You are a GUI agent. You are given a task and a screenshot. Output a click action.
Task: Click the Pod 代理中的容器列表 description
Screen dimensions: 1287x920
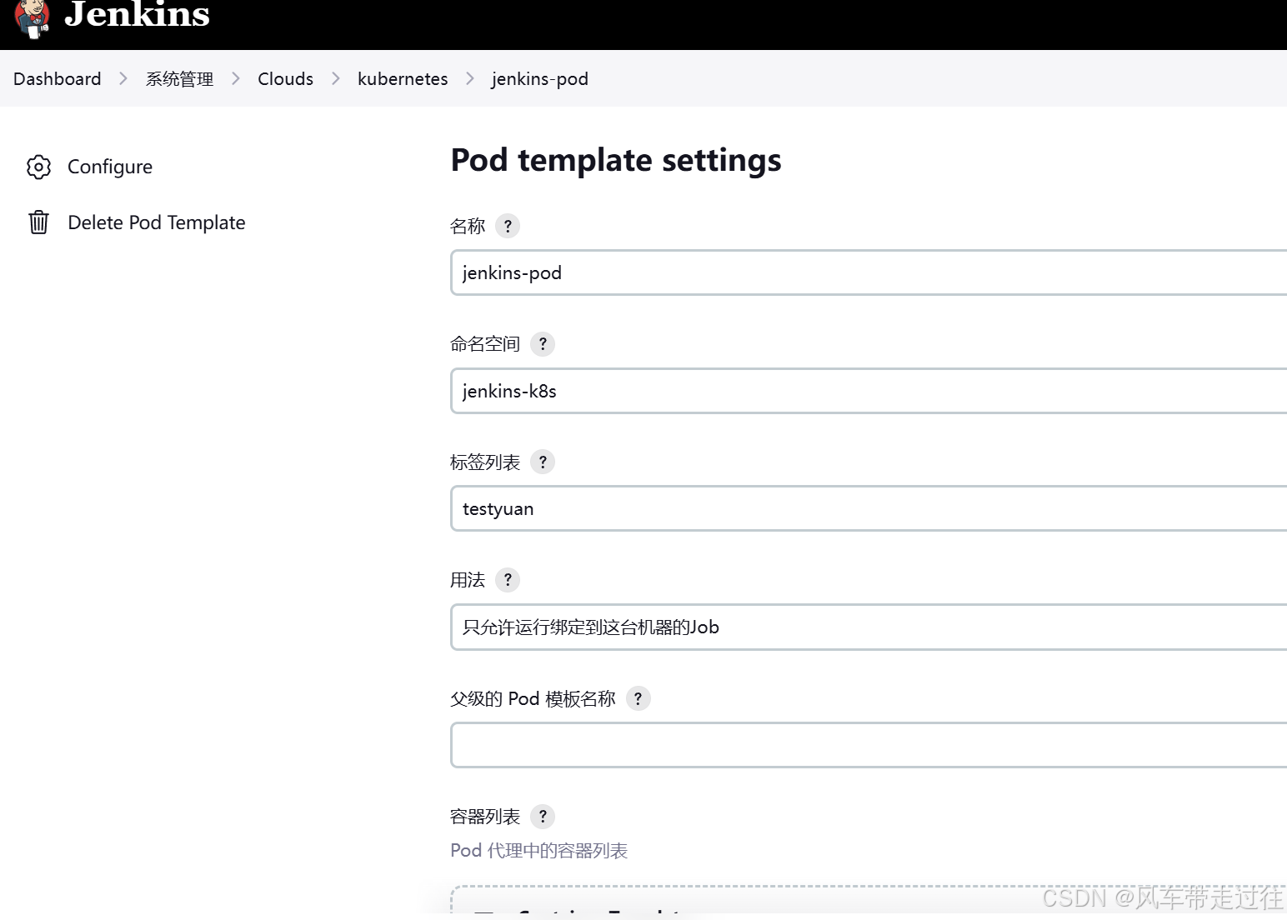[x=538, y=851]
